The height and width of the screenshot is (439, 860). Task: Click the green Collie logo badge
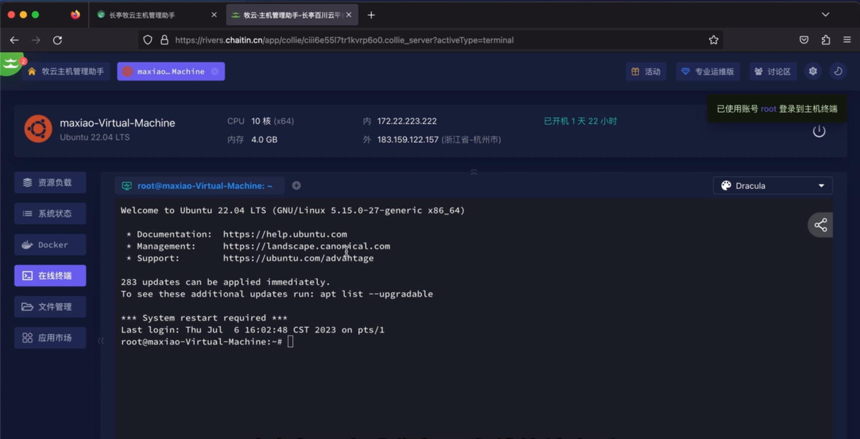point(11,64)
